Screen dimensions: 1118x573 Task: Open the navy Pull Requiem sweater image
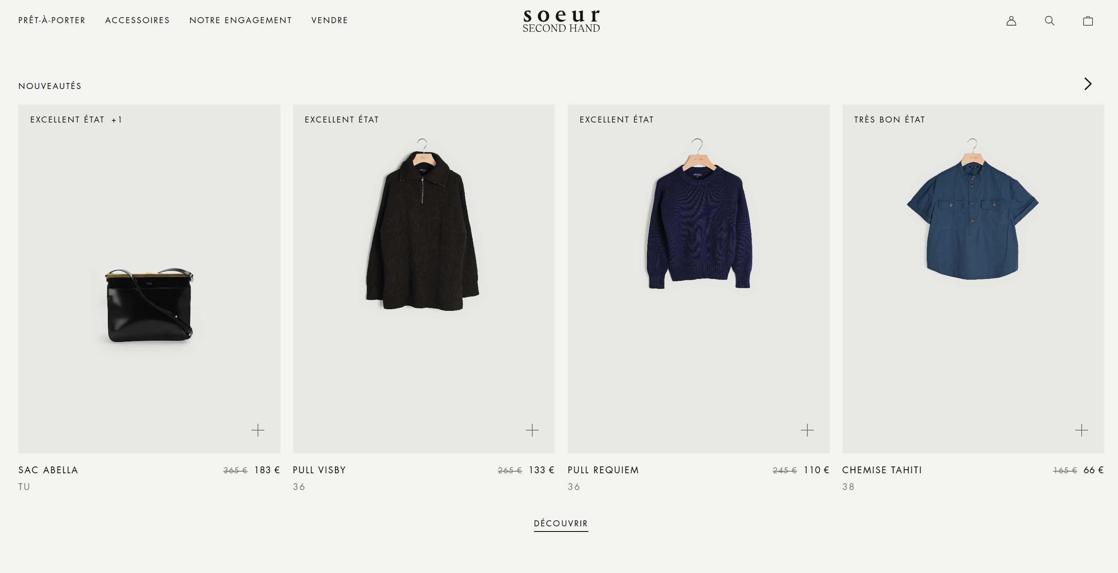[699, 215]
